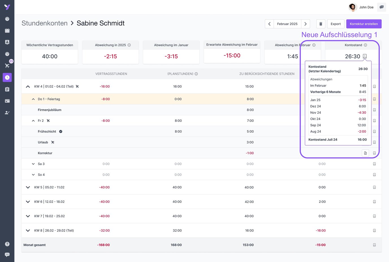389x262 pixels.
Task: Collapse the Do 1 - Feiertag row
Action: coord(33,99)
